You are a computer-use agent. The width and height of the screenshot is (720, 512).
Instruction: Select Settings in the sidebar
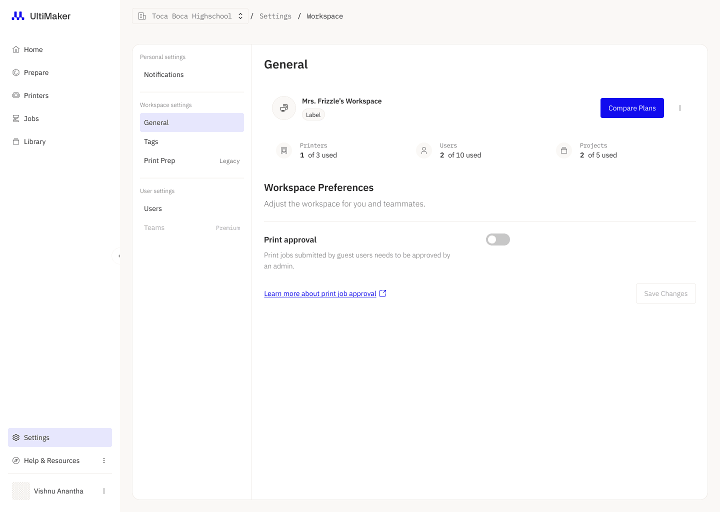click(60, 437)
